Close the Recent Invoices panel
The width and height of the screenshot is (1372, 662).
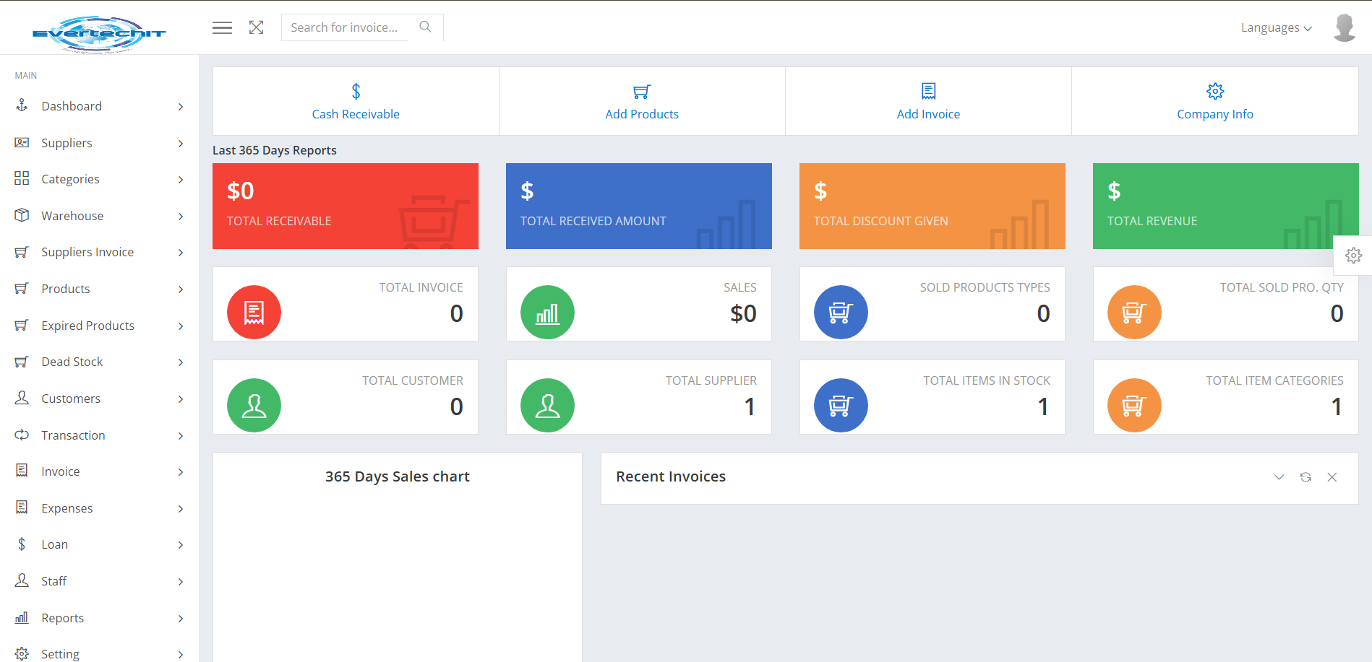coord(1332,477)
